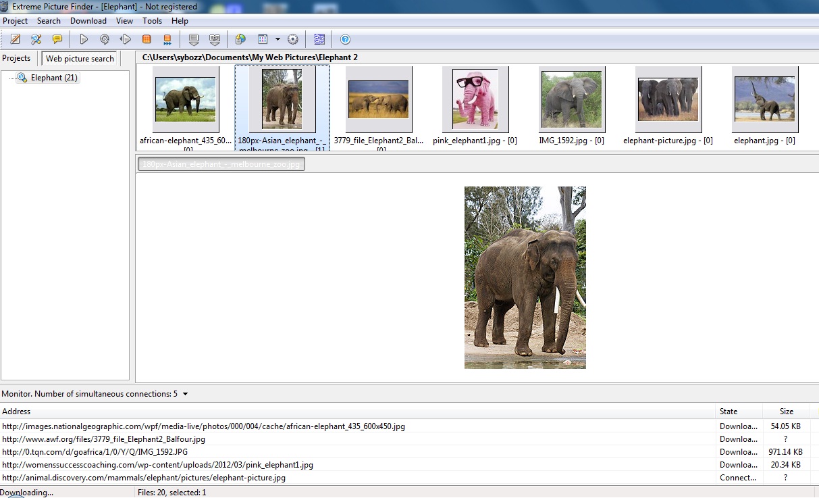The width and height of the screenshot is (819, 498).
Task: Open simultaneous connections dropdown arrow
Action: point(185,394)
